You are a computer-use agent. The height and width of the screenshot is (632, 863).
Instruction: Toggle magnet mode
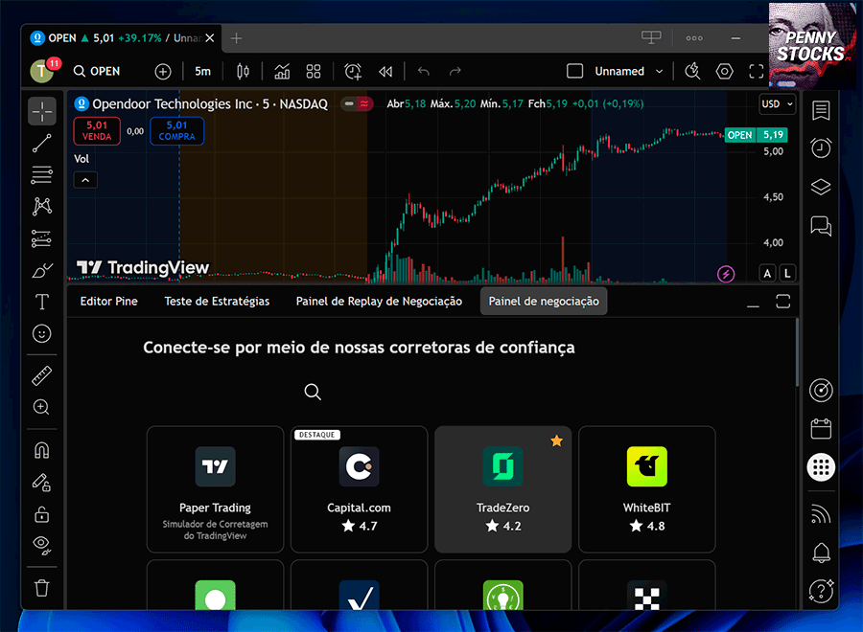(x=42, y=451)
